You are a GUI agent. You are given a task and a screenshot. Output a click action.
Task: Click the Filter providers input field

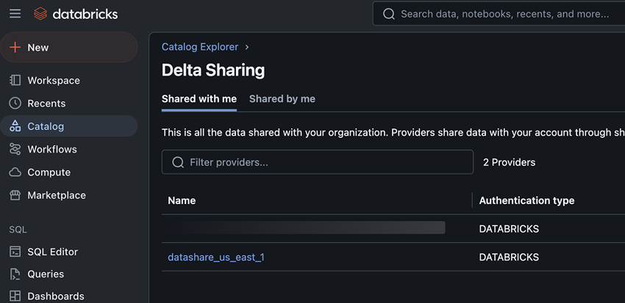tap(318, 162)
